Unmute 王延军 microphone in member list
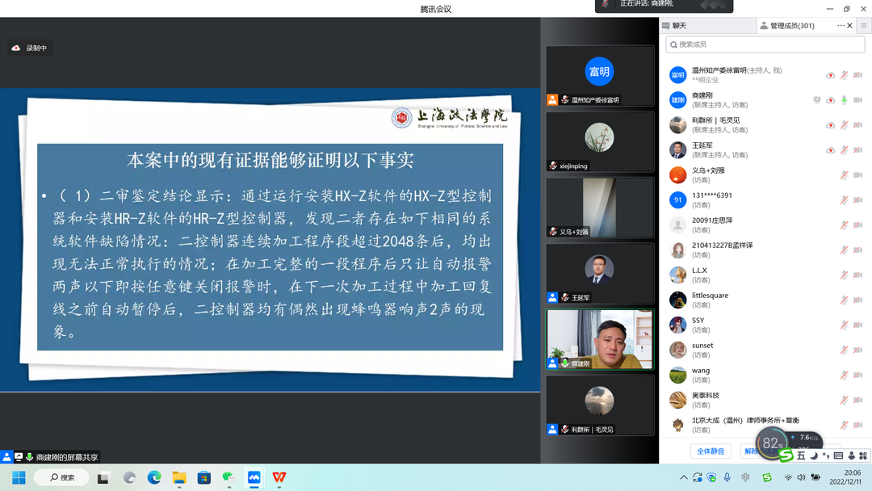The image size is (872, 491). (x=844, y=150)
